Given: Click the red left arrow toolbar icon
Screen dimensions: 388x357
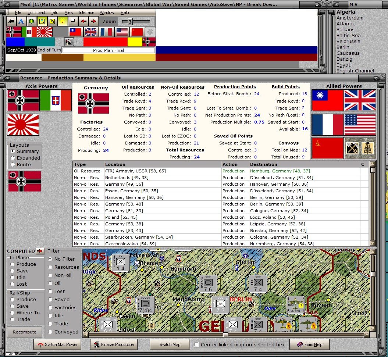Looking at the screenshot, I should [83, 21].
